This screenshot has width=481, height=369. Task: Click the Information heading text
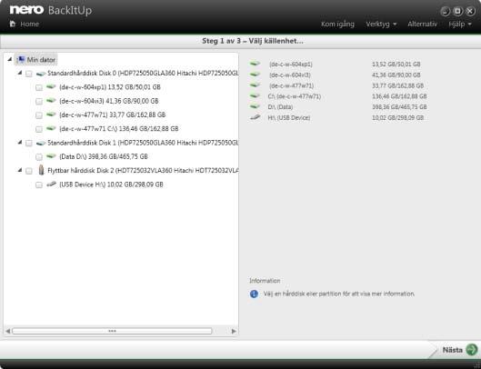coord(265,281)
